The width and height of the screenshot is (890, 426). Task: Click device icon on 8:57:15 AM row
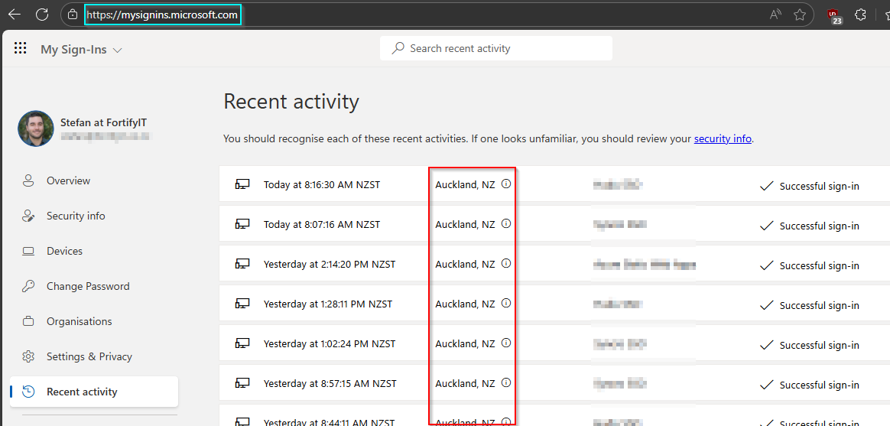click(242, 383)
